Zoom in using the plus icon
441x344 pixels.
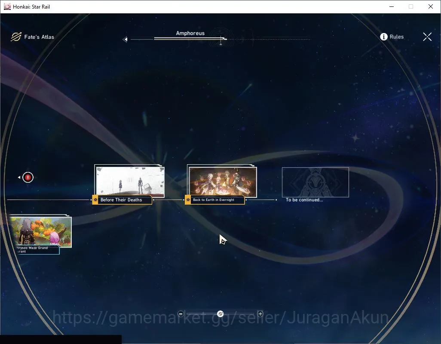(260, 314)
